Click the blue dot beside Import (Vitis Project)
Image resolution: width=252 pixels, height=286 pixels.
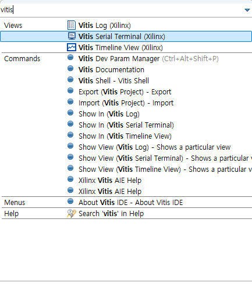(70, 102)
